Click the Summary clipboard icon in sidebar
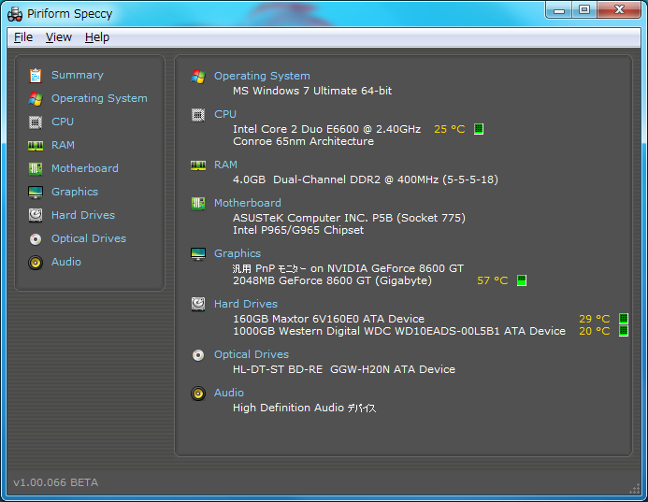Image resolution: width=648 pixels, height=502 pixels. (36, 75)
